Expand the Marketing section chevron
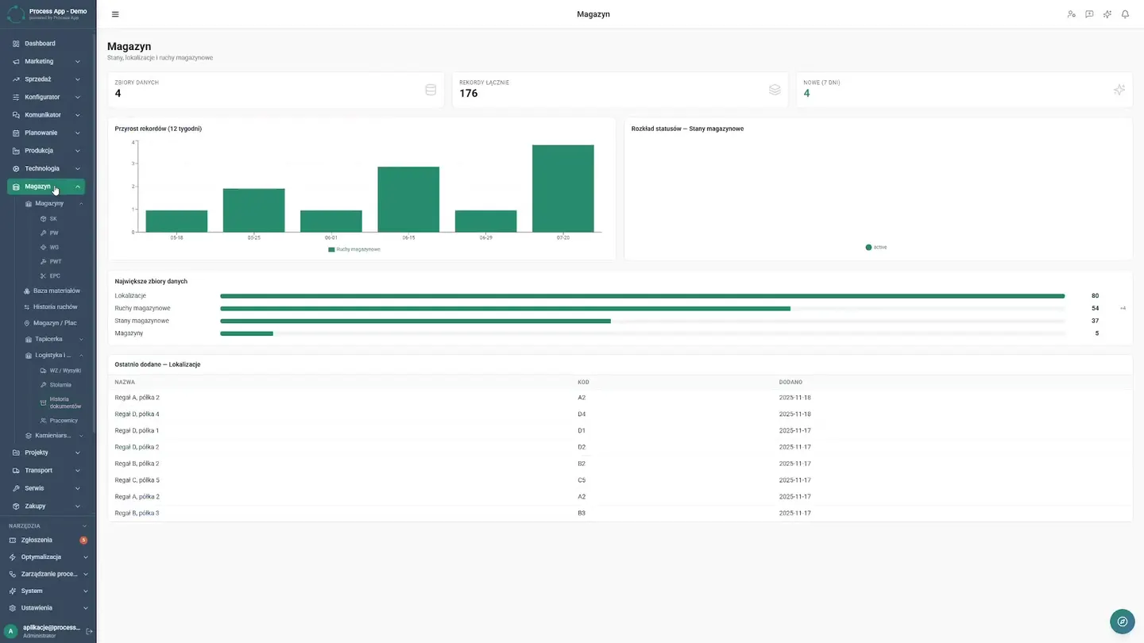 (x=78, y=61)
